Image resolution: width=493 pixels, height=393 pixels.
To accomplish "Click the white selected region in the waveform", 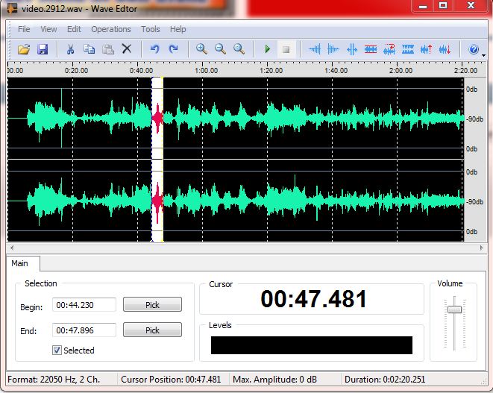I will 157,160.
